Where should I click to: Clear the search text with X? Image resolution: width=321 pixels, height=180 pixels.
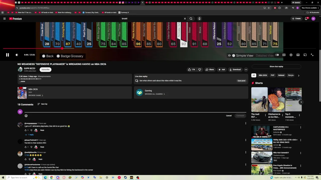(185, 18)
